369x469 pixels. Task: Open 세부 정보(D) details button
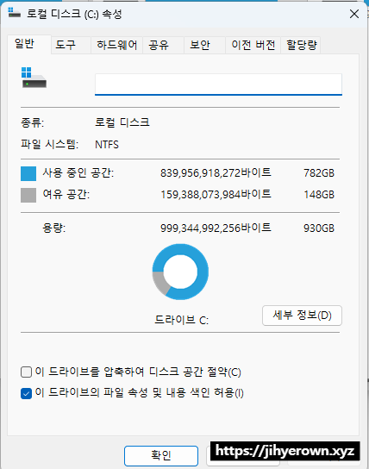coord(302,316)
